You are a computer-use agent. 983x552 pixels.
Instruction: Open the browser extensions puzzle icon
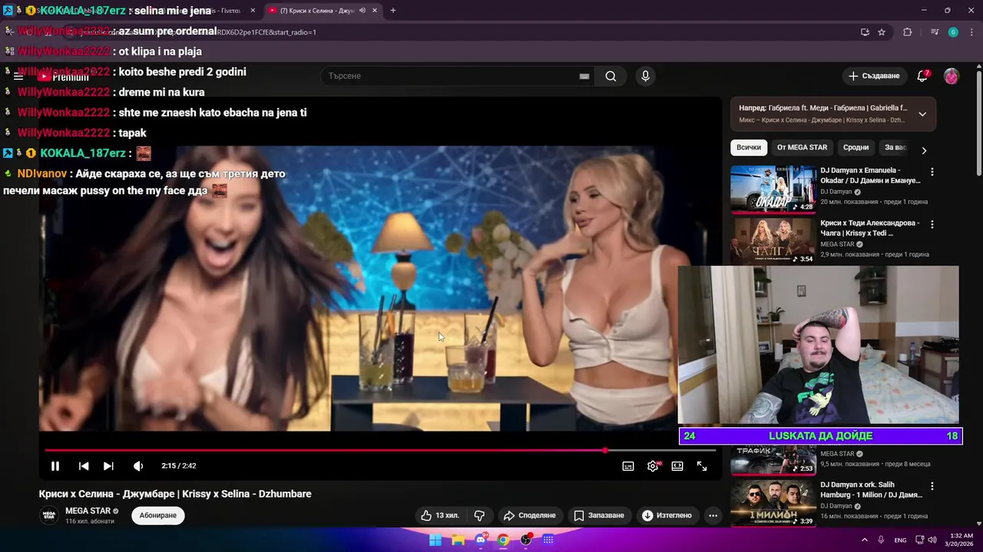908,32
